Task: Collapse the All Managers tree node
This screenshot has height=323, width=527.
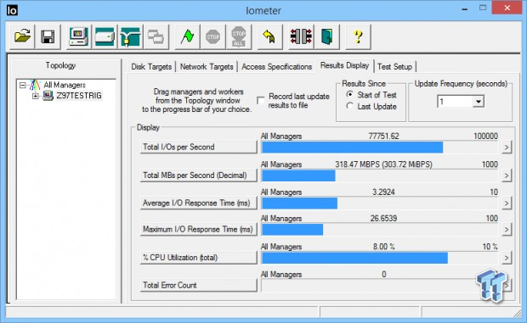Action: (x=22, y=85)
